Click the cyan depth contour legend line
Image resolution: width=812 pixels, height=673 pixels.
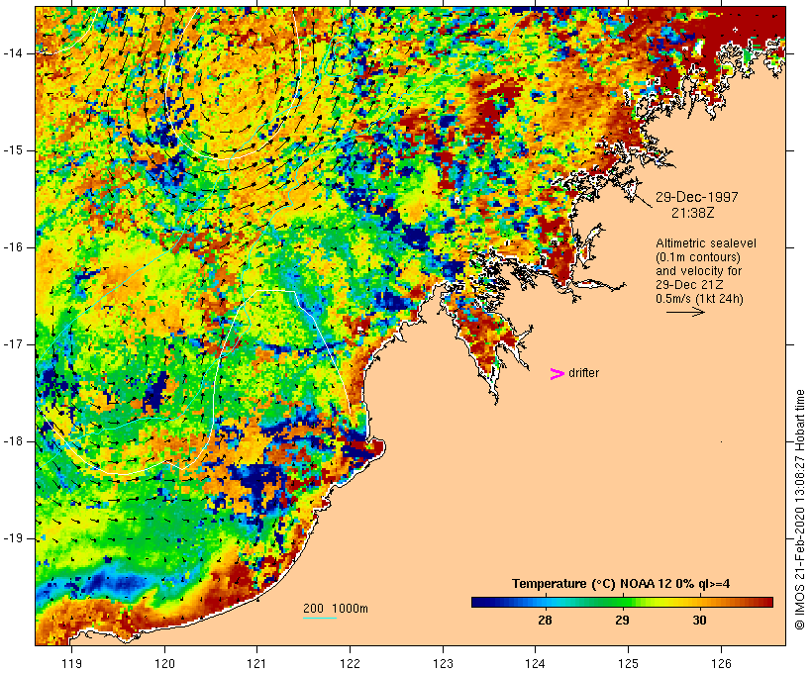pyautogui.click(x=319, y=619)
